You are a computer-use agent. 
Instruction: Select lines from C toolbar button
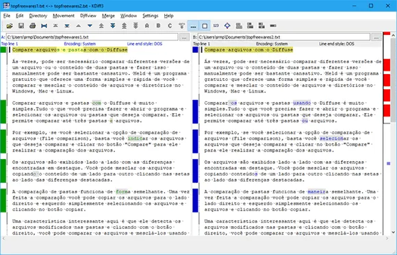click(x=170, y=25)
